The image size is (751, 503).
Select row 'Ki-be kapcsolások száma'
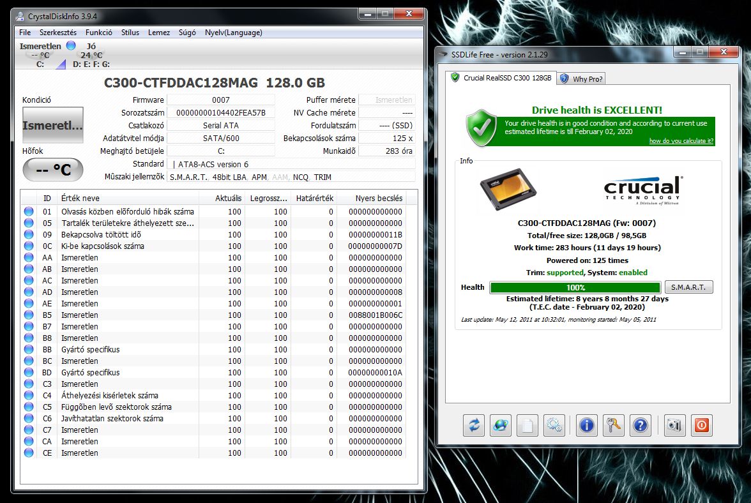point(213,246)
